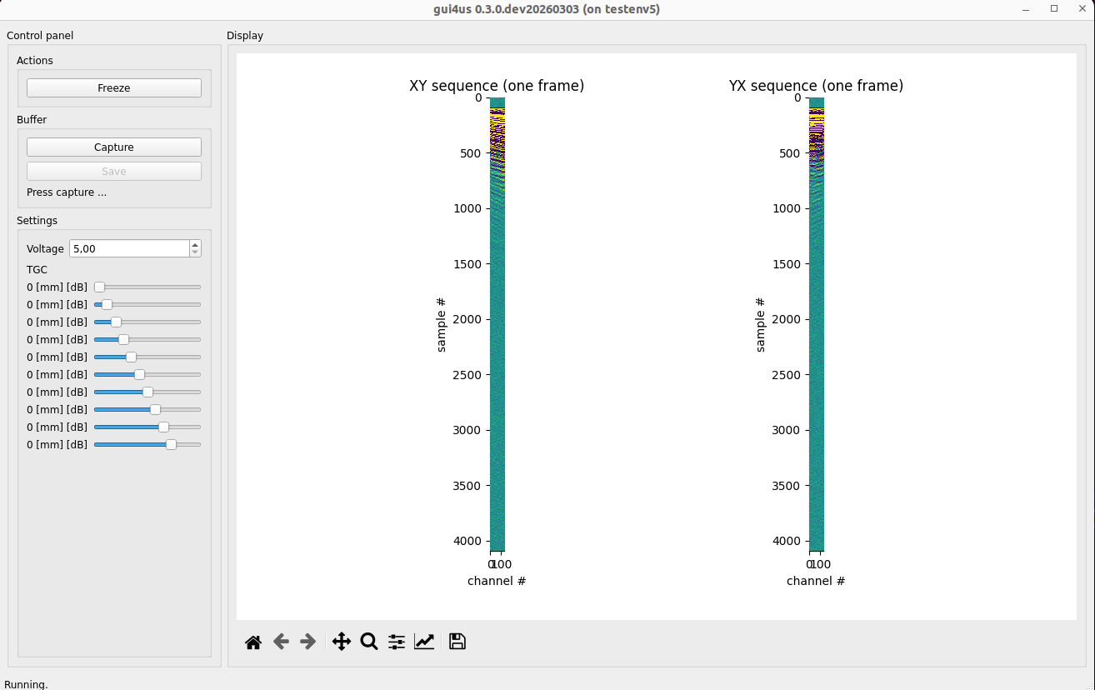
Task: Increase Voltage with the up stepper arrow
Action: tap(195, 245)
